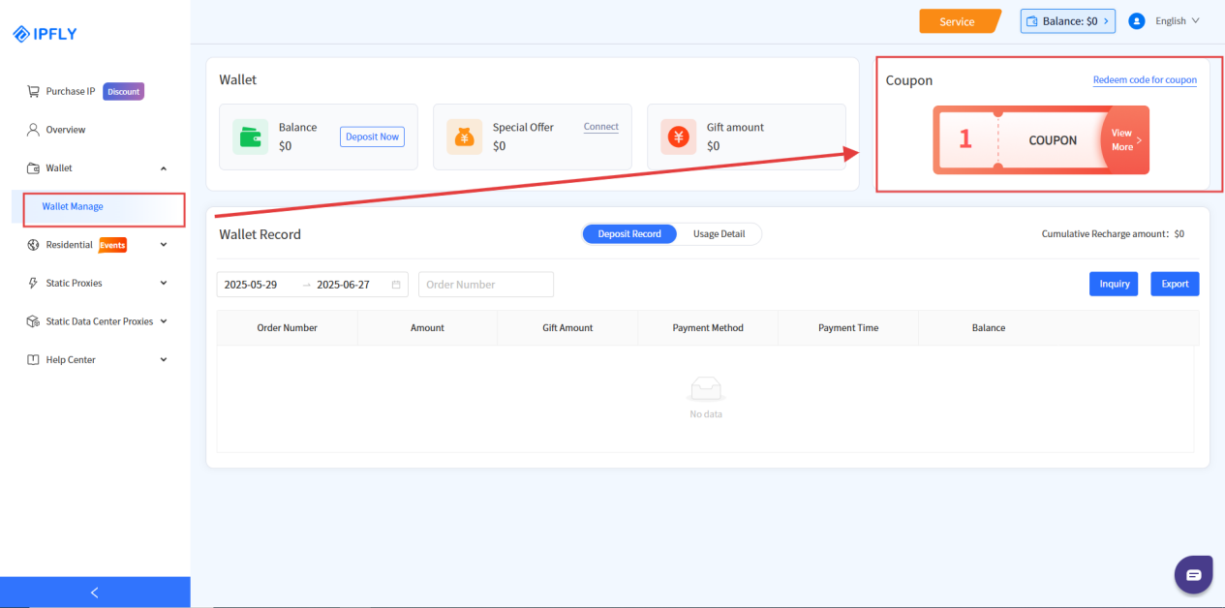This screenshot has height=608, width=1225.
Task: Click Cumulative Recharge amount text
Action: click(x=1113, y=233)
